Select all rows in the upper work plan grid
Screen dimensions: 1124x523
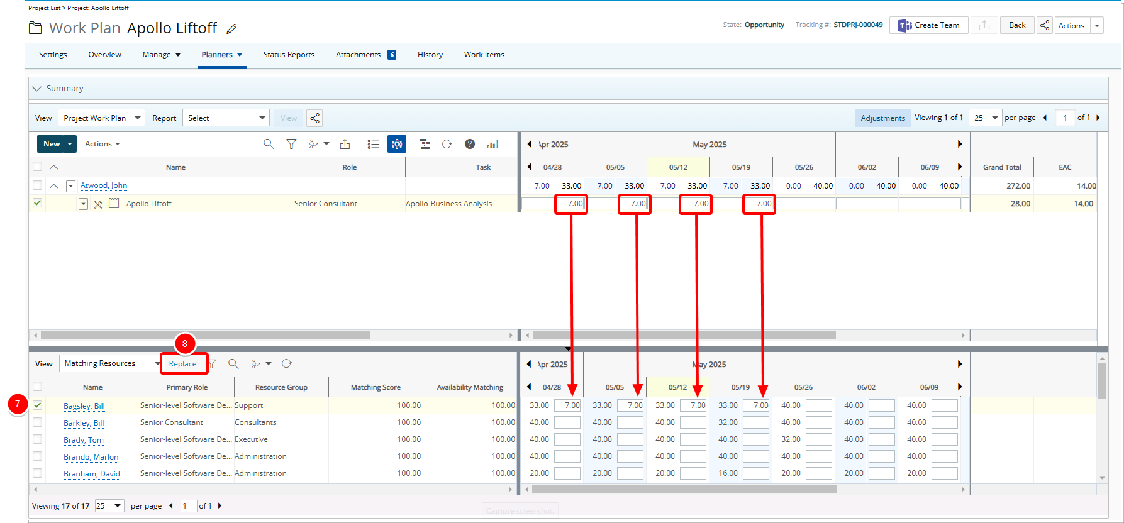click(x=37, y=167)
